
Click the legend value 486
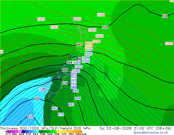pyautogui.click(x=14, y=134)
